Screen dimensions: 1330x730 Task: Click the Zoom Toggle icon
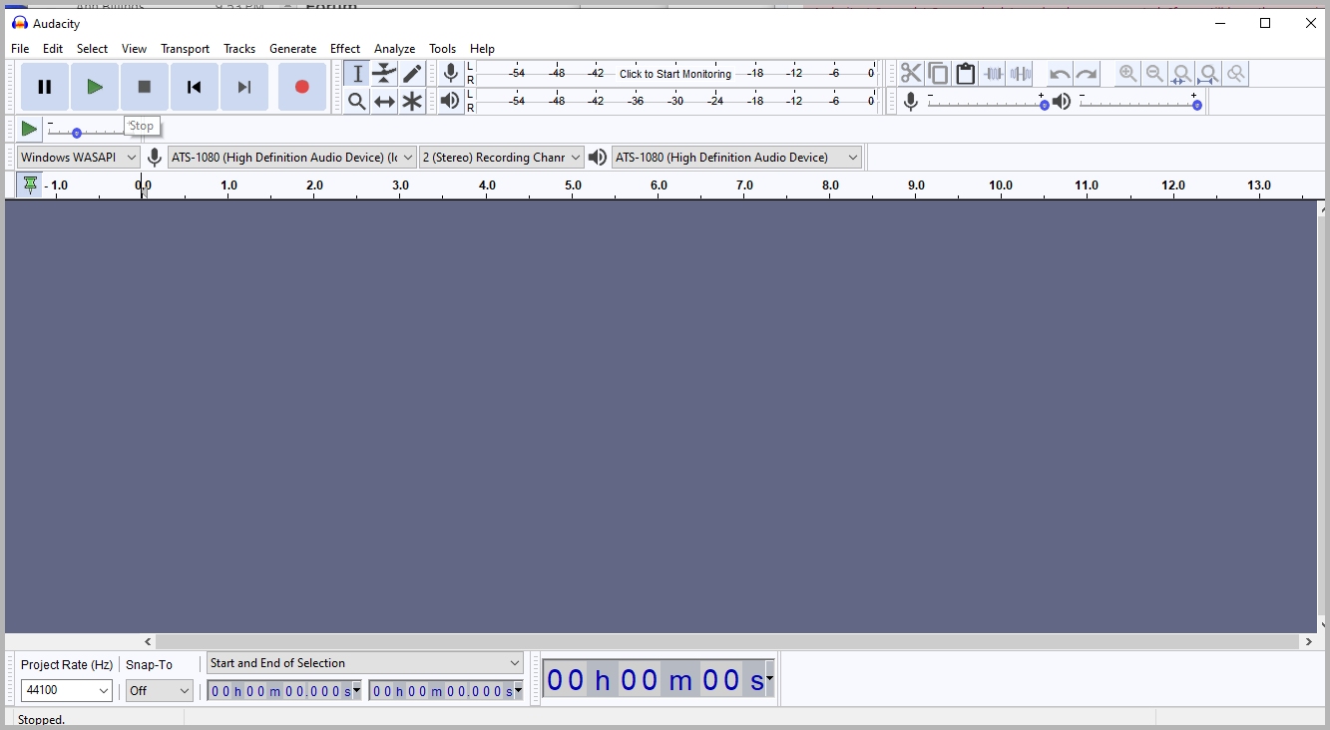pyautogui.click(x=1236, y=74)
